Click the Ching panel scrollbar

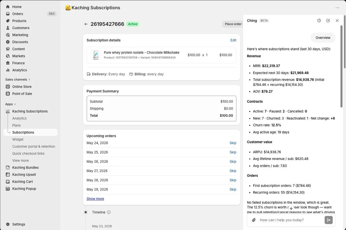tap(341, 66)
